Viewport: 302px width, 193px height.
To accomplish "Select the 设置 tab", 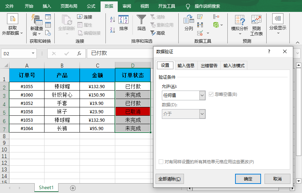I will pyautogui.click(x=165, y=65).
